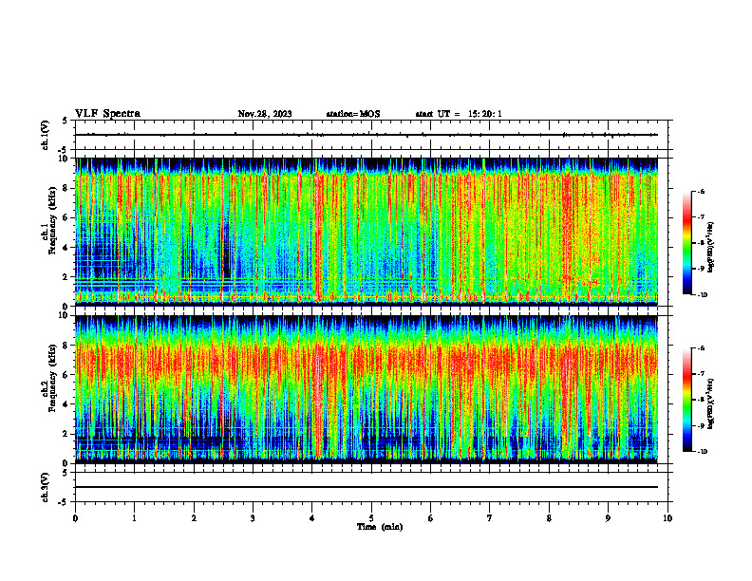
Task: Click the "-6" label on ch.1 colorbar
Action: pyautogui.click(x=701, y=191)
